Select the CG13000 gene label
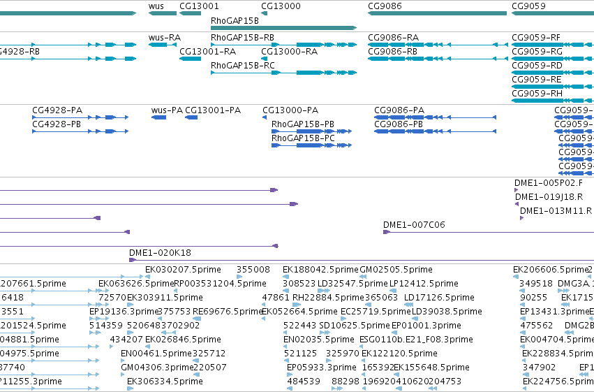This screenshot has width=594, height=392. point(281,6)
